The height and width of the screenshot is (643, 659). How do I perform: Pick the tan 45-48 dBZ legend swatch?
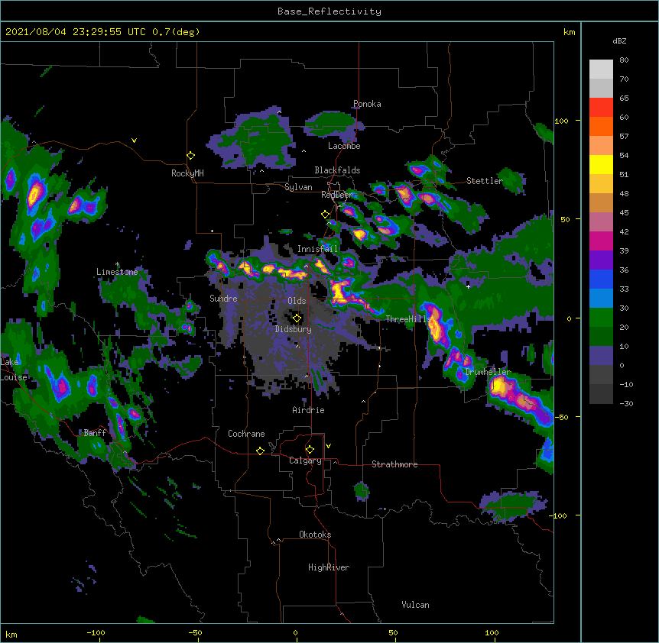coord(601,202)
